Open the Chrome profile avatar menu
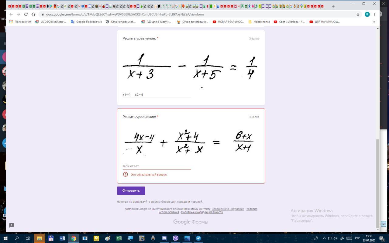The height and width of the screenshot is (243, 389). (367, 14)
